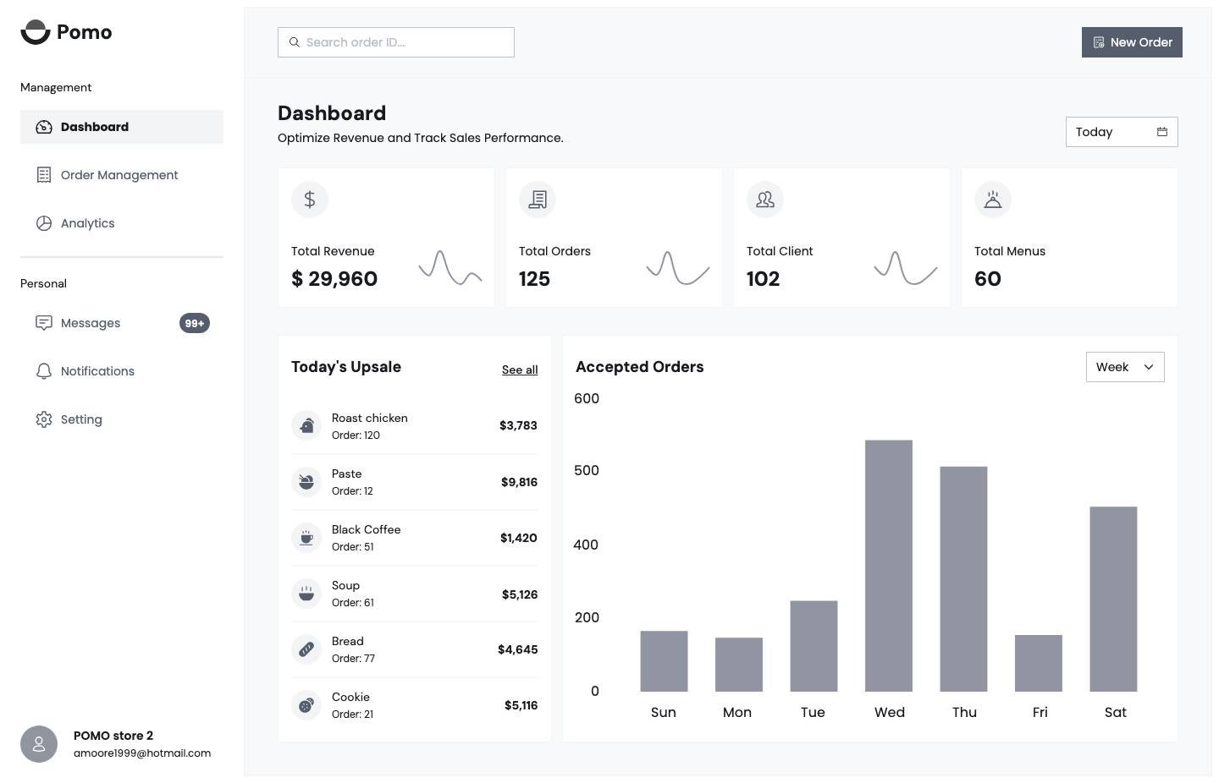Expand the Week period dropdown
This screenshot has height=783, width=1219.
1125,367
